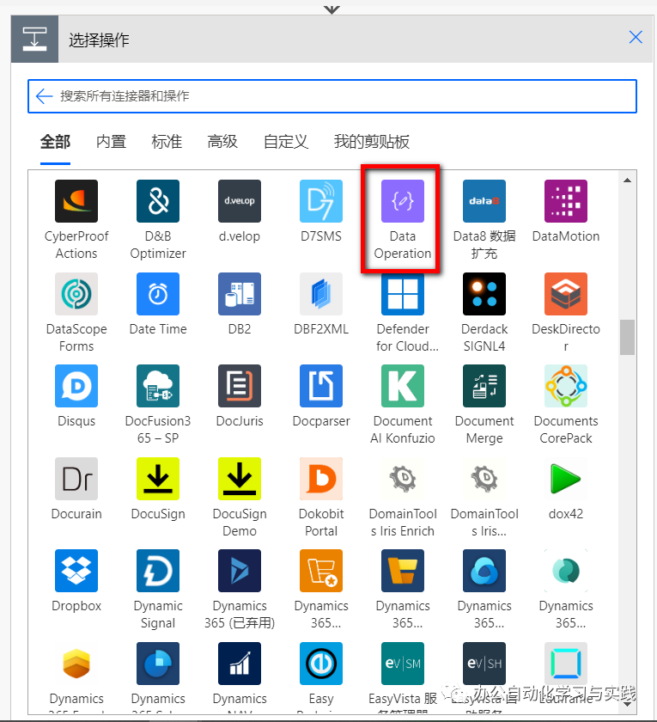This screenshot has width=657, height=722.
Task: Choose the Date Time connector
Action: tap(158, 294)
